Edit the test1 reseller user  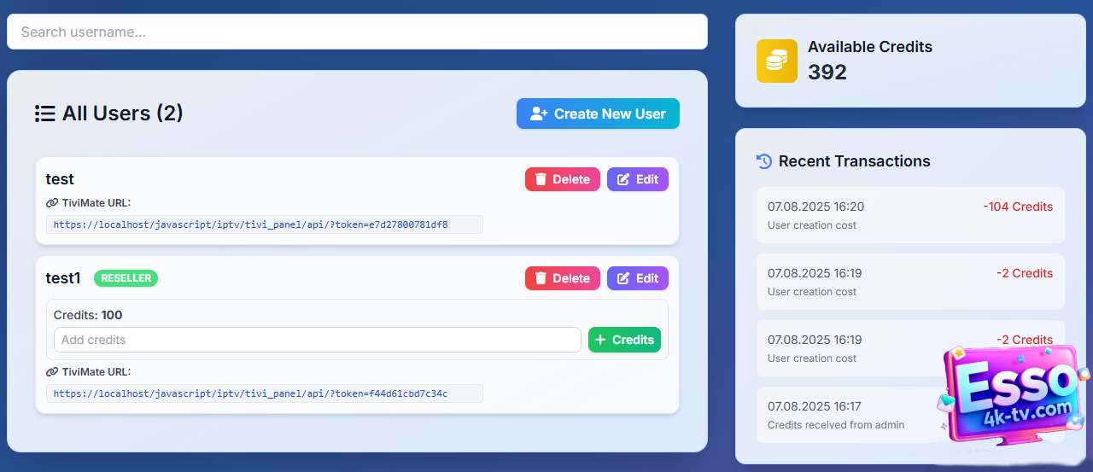coord(638,278)
